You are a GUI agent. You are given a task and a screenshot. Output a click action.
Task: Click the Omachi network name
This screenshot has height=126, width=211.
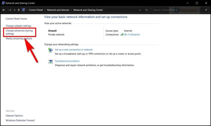point(52,31)
